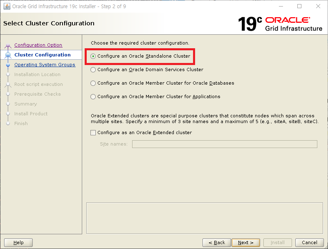
Task: Open the Operating System Groups step link
Action: click(45, 65)
